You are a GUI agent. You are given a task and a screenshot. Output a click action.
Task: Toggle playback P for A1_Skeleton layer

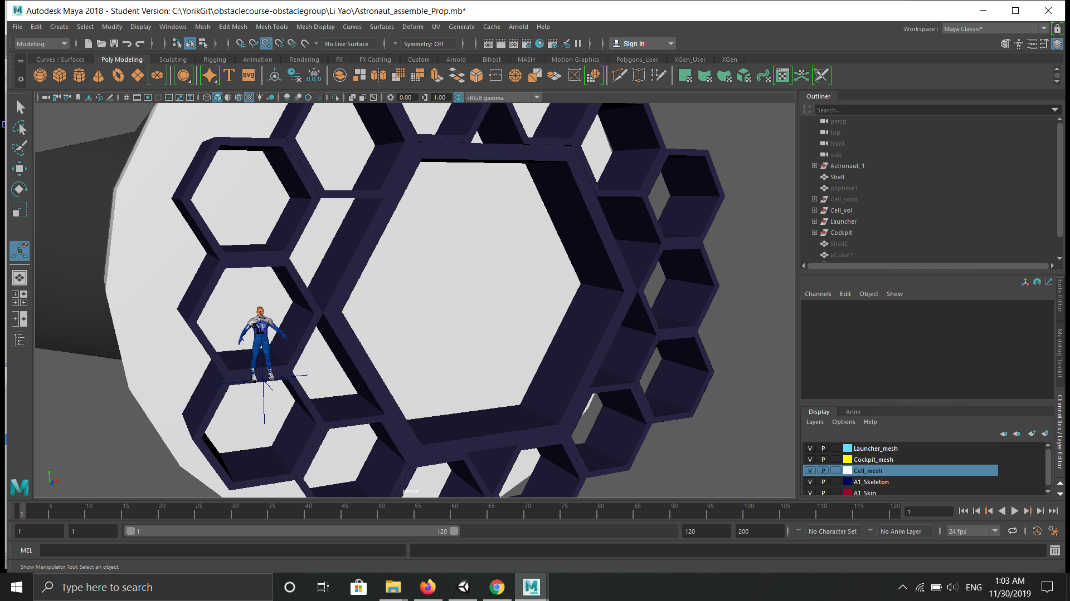tap(823, 482)
